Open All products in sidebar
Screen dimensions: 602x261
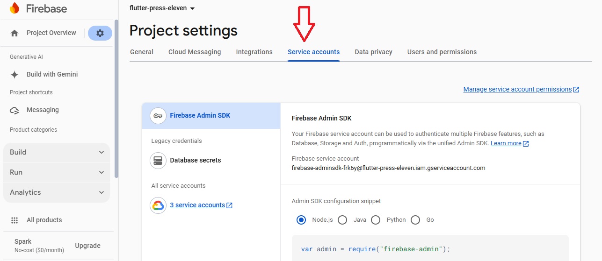tap(44, 220)
